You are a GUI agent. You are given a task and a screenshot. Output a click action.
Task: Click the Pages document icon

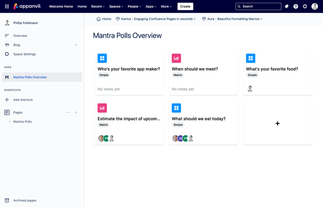7,113
